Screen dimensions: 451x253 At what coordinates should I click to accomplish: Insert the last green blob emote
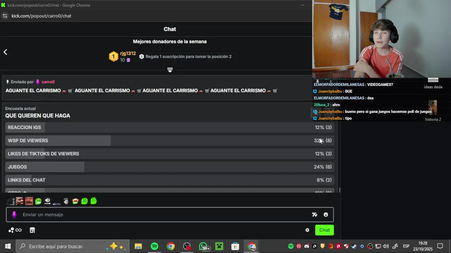(x=93, y=201)
